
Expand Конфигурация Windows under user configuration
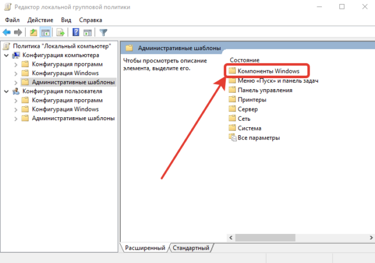(x=16, y=110)
